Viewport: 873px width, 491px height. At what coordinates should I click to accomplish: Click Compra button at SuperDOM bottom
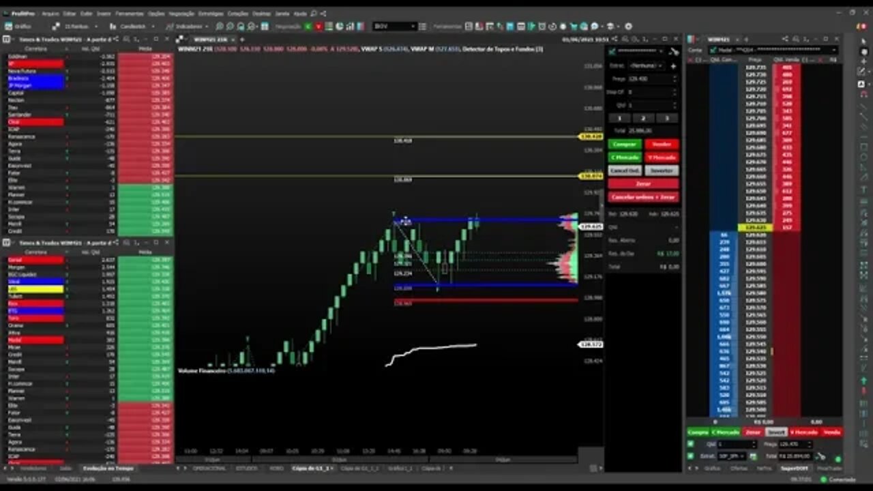point(698,432)
